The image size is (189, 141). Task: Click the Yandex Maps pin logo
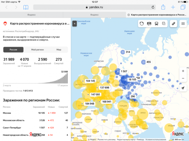pos(5,23)
